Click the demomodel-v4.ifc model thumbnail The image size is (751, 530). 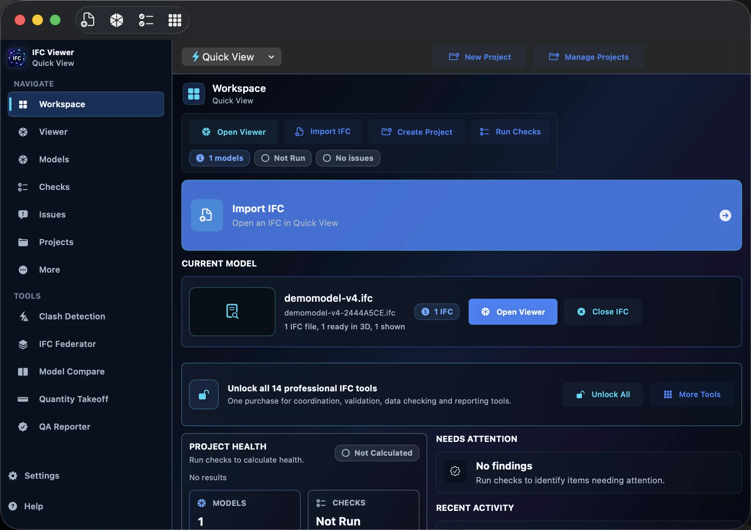tap(232, 312)
